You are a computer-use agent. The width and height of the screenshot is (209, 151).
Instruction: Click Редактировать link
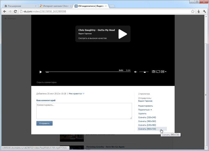pyautogui.click(x=145, y=106)
